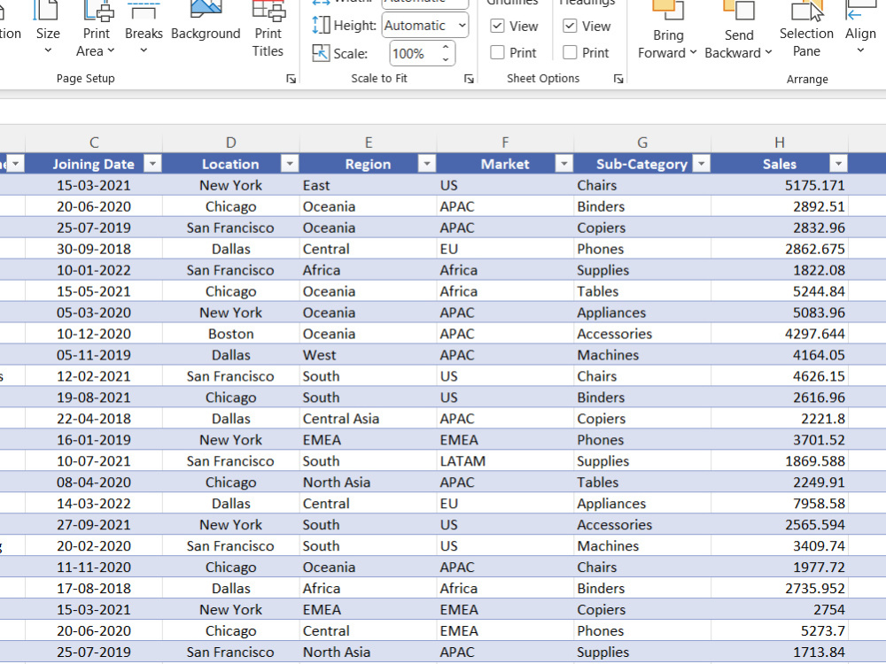Open Send Backward option
Viewport: 886px width, 664px height.
tap(739, 31)
